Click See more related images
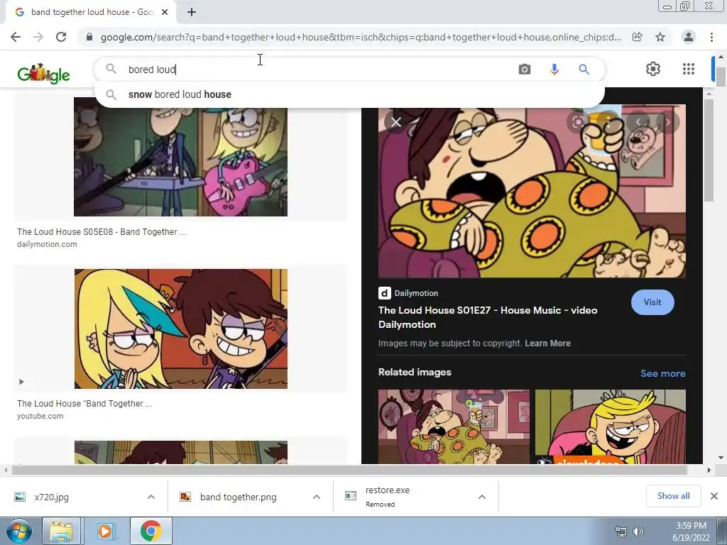 (663, 373)
